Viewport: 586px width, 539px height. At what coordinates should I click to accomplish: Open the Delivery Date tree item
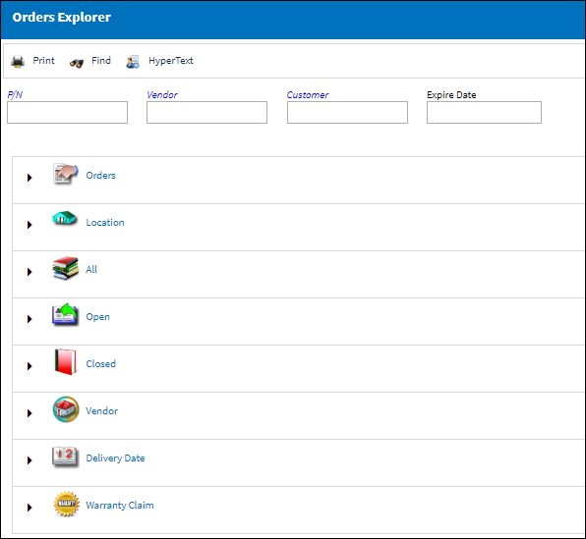click(115, 458)
